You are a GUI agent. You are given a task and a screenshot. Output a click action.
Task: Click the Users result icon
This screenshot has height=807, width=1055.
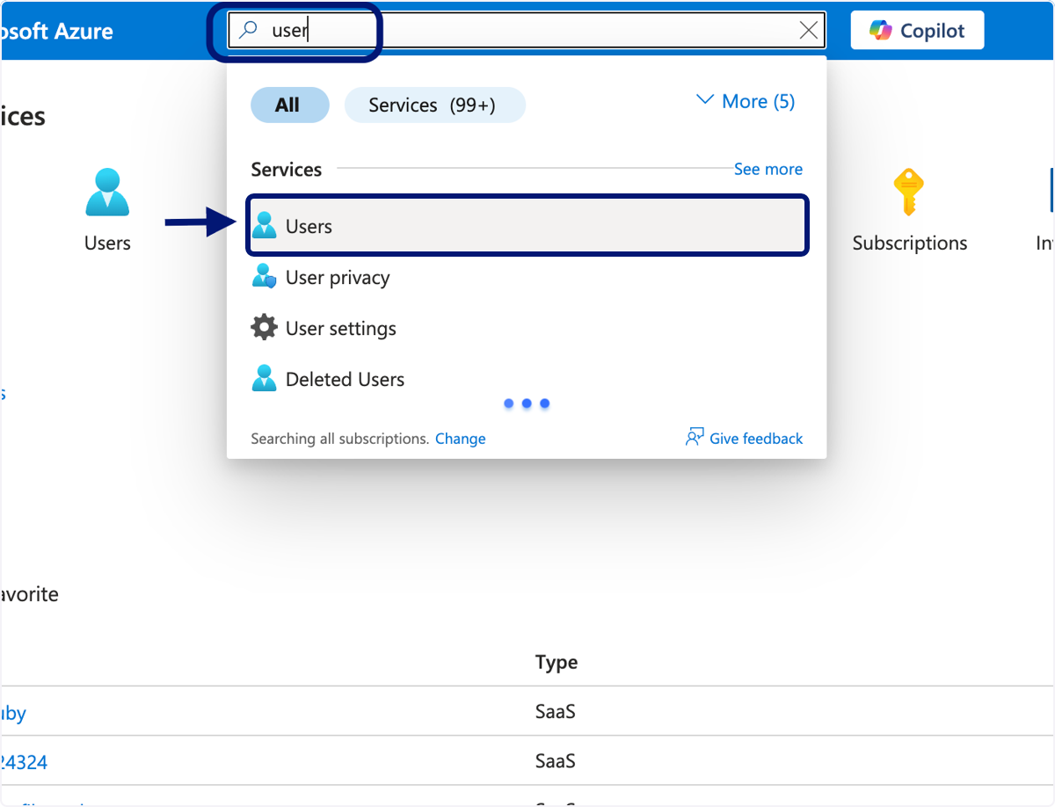(x=264, y=226)
